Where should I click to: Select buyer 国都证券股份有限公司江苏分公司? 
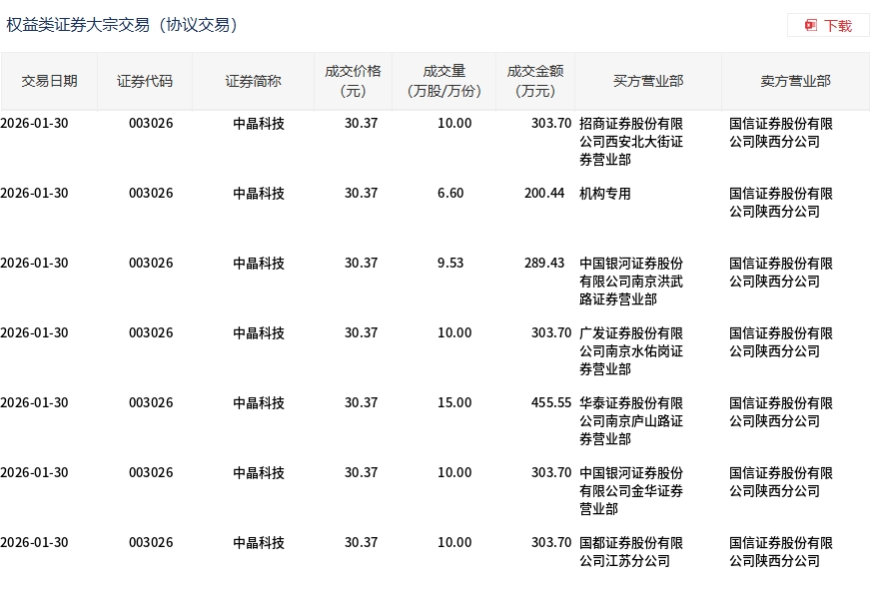[631, 551]
